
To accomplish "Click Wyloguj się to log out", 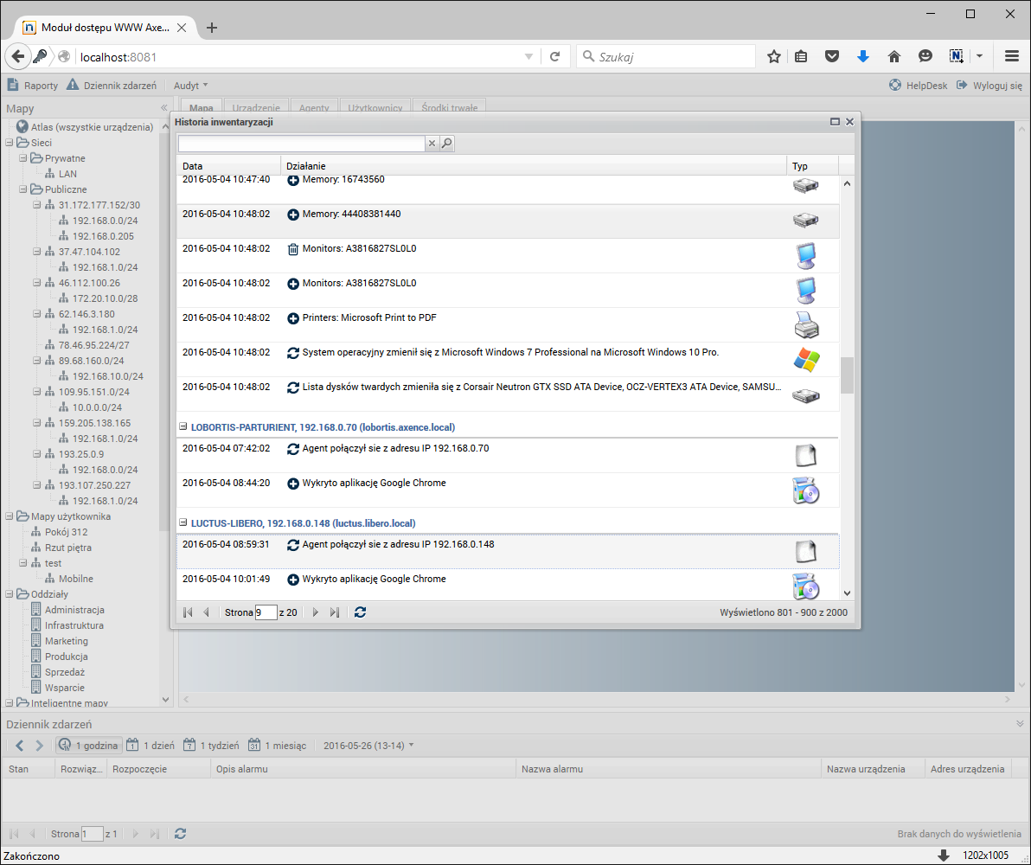I will pyautogui.click(x=989, y=86).
